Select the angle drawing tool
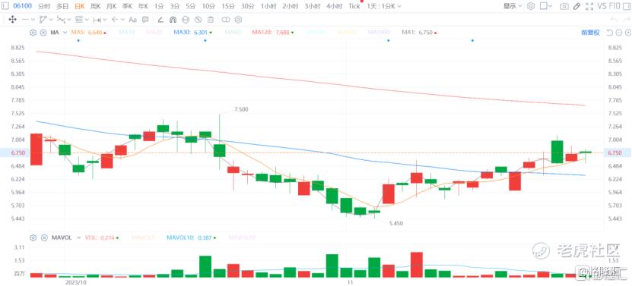 tap(160, 19)
